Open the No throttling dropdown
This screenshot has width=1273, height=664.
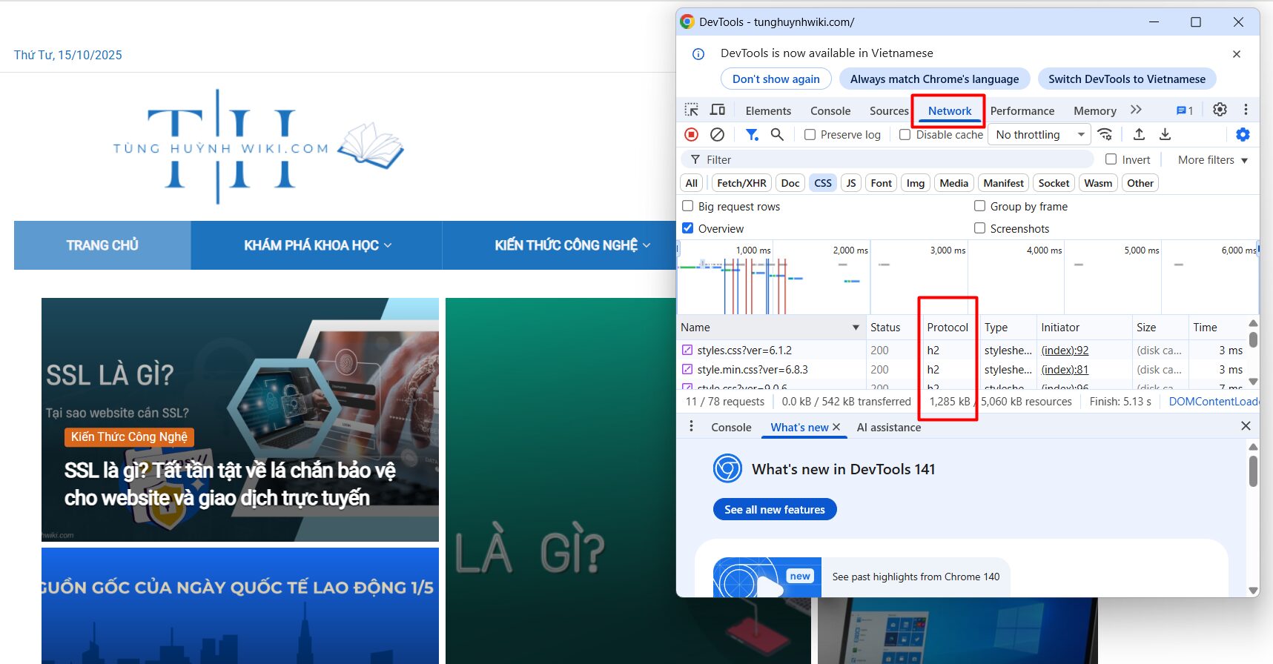coord(1039,135)
